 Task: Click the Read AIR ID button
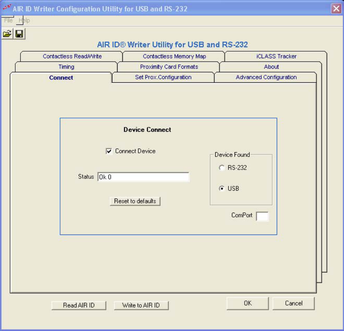click(x=79, y=305)
